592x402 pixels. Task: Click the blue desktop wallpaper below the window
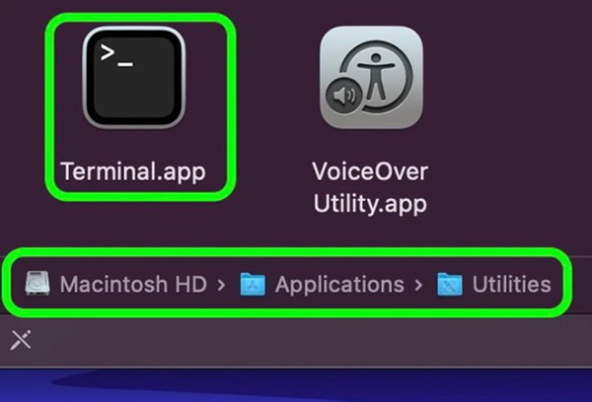(296, 385)
